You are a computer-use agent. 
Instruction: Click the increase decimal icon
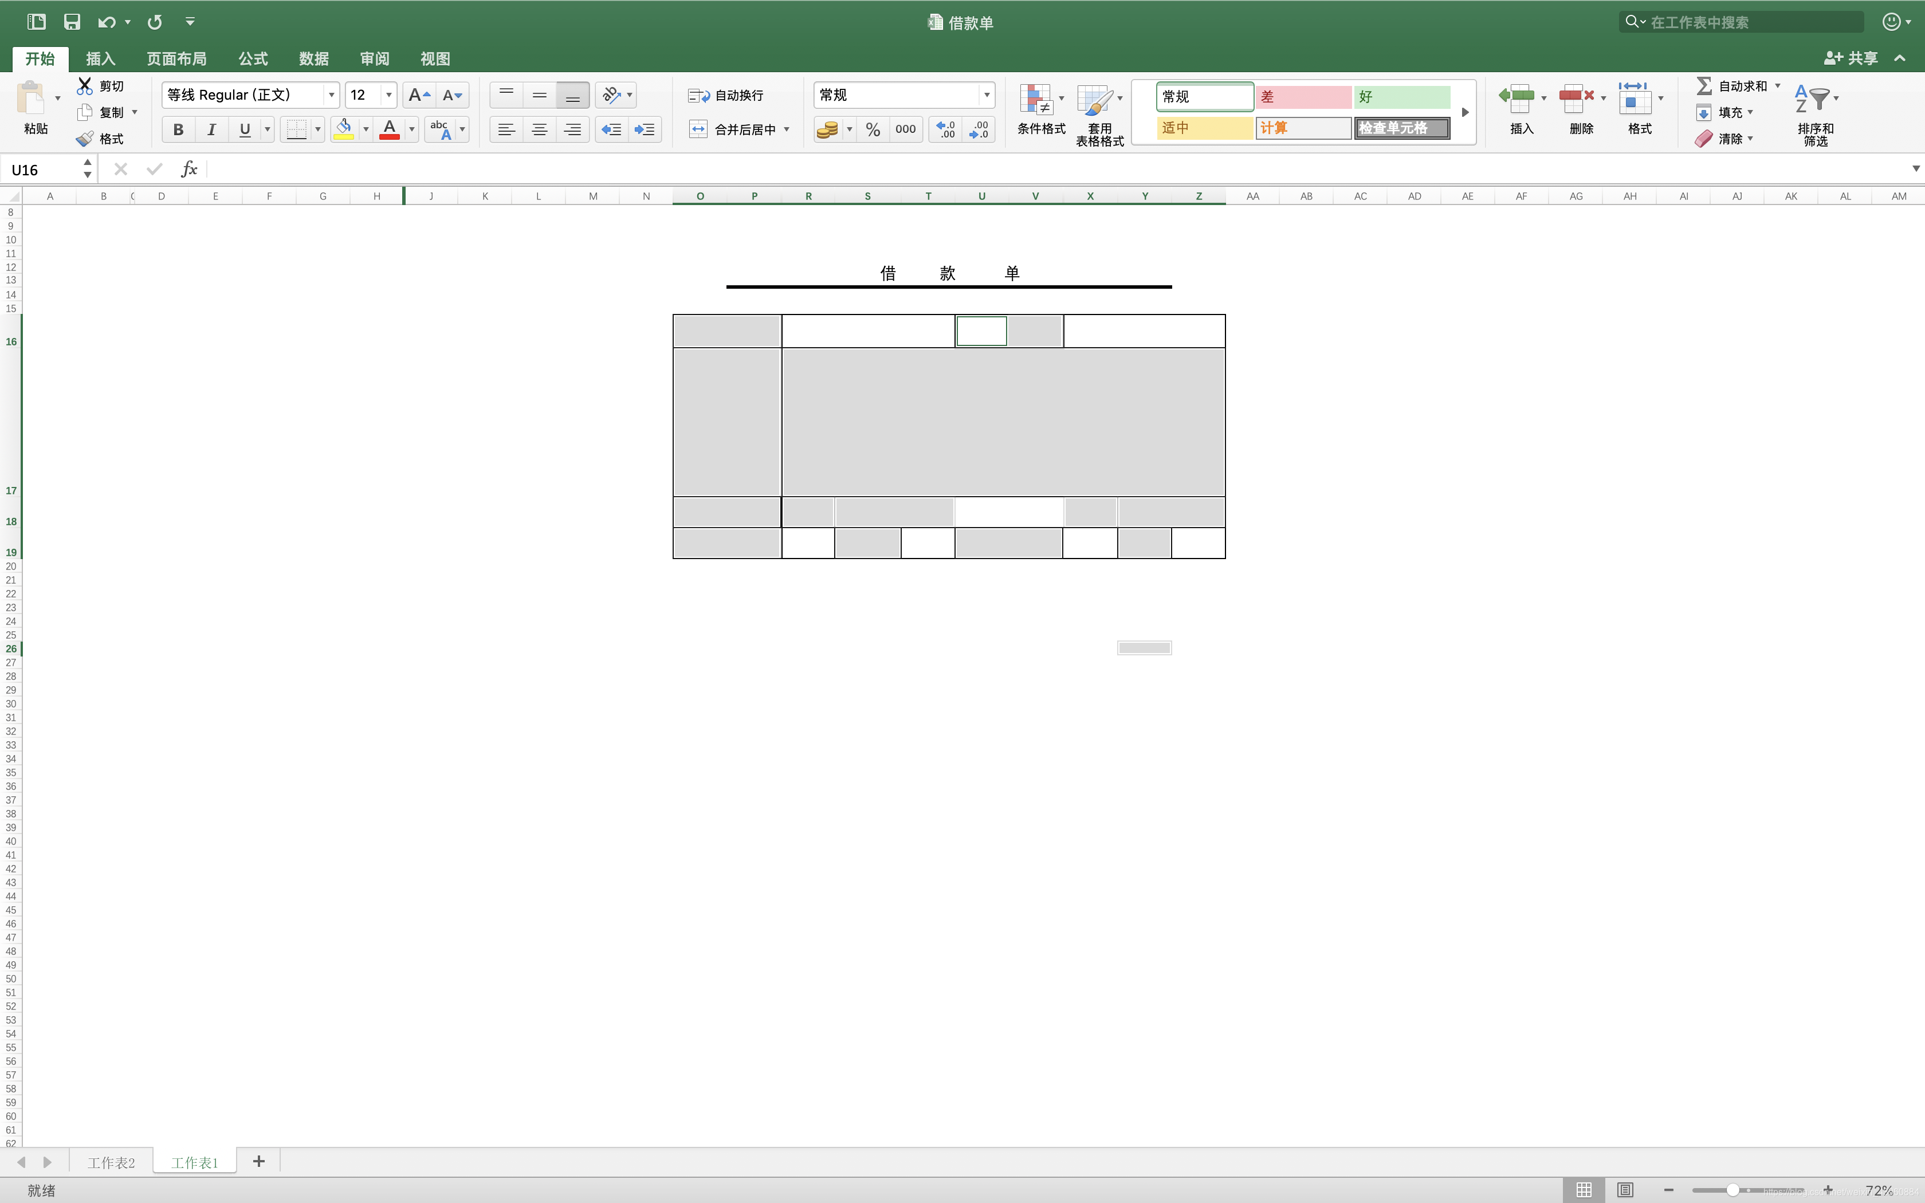point(945,129)
